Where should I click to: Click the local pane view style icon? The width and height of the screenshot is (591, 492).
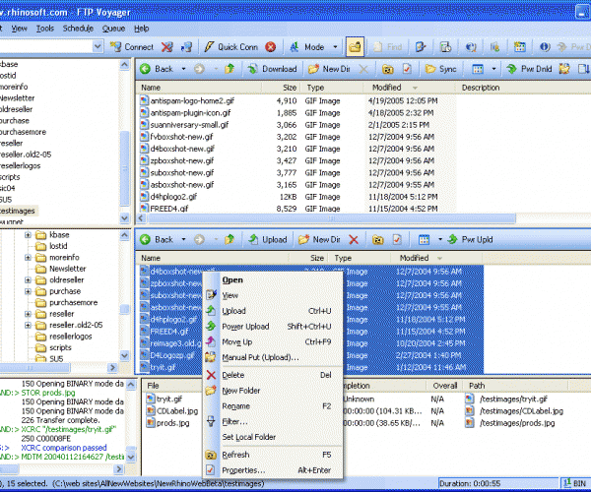[424, 239]
